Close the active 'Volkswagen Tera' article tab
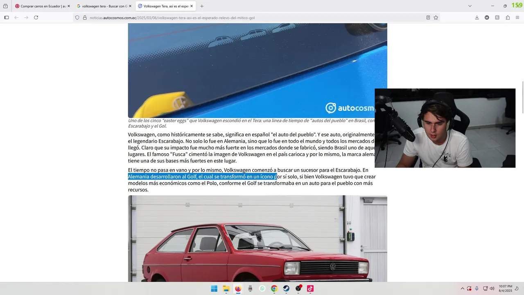 (192, 6)
